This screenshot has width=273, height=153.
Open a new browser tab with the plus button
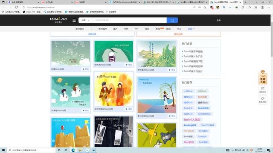(x=245, y=2)
